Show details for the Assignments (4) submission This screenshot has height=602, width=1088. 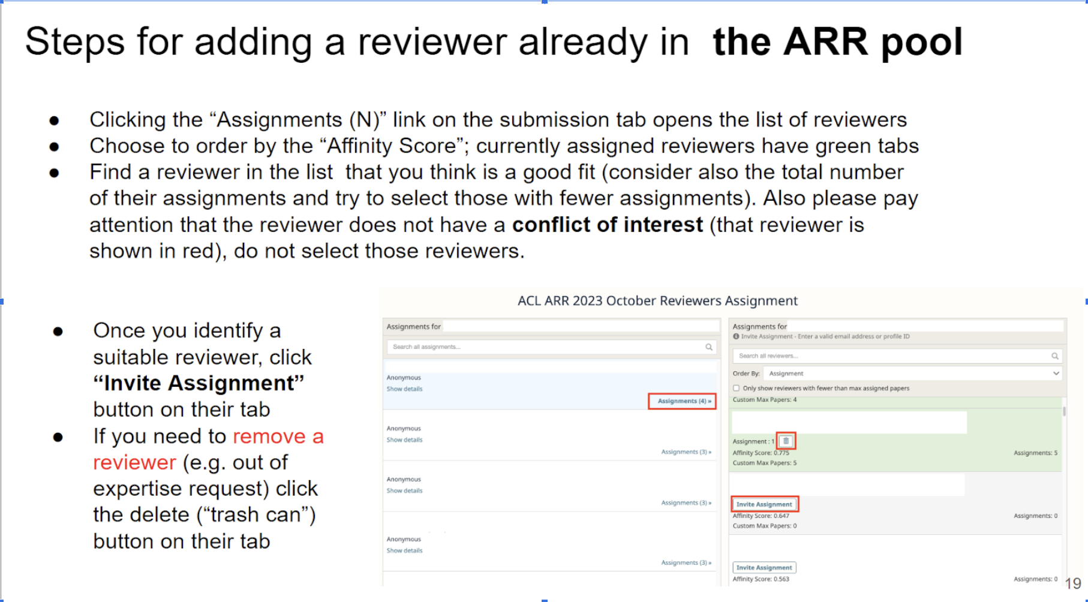[404, 389]
